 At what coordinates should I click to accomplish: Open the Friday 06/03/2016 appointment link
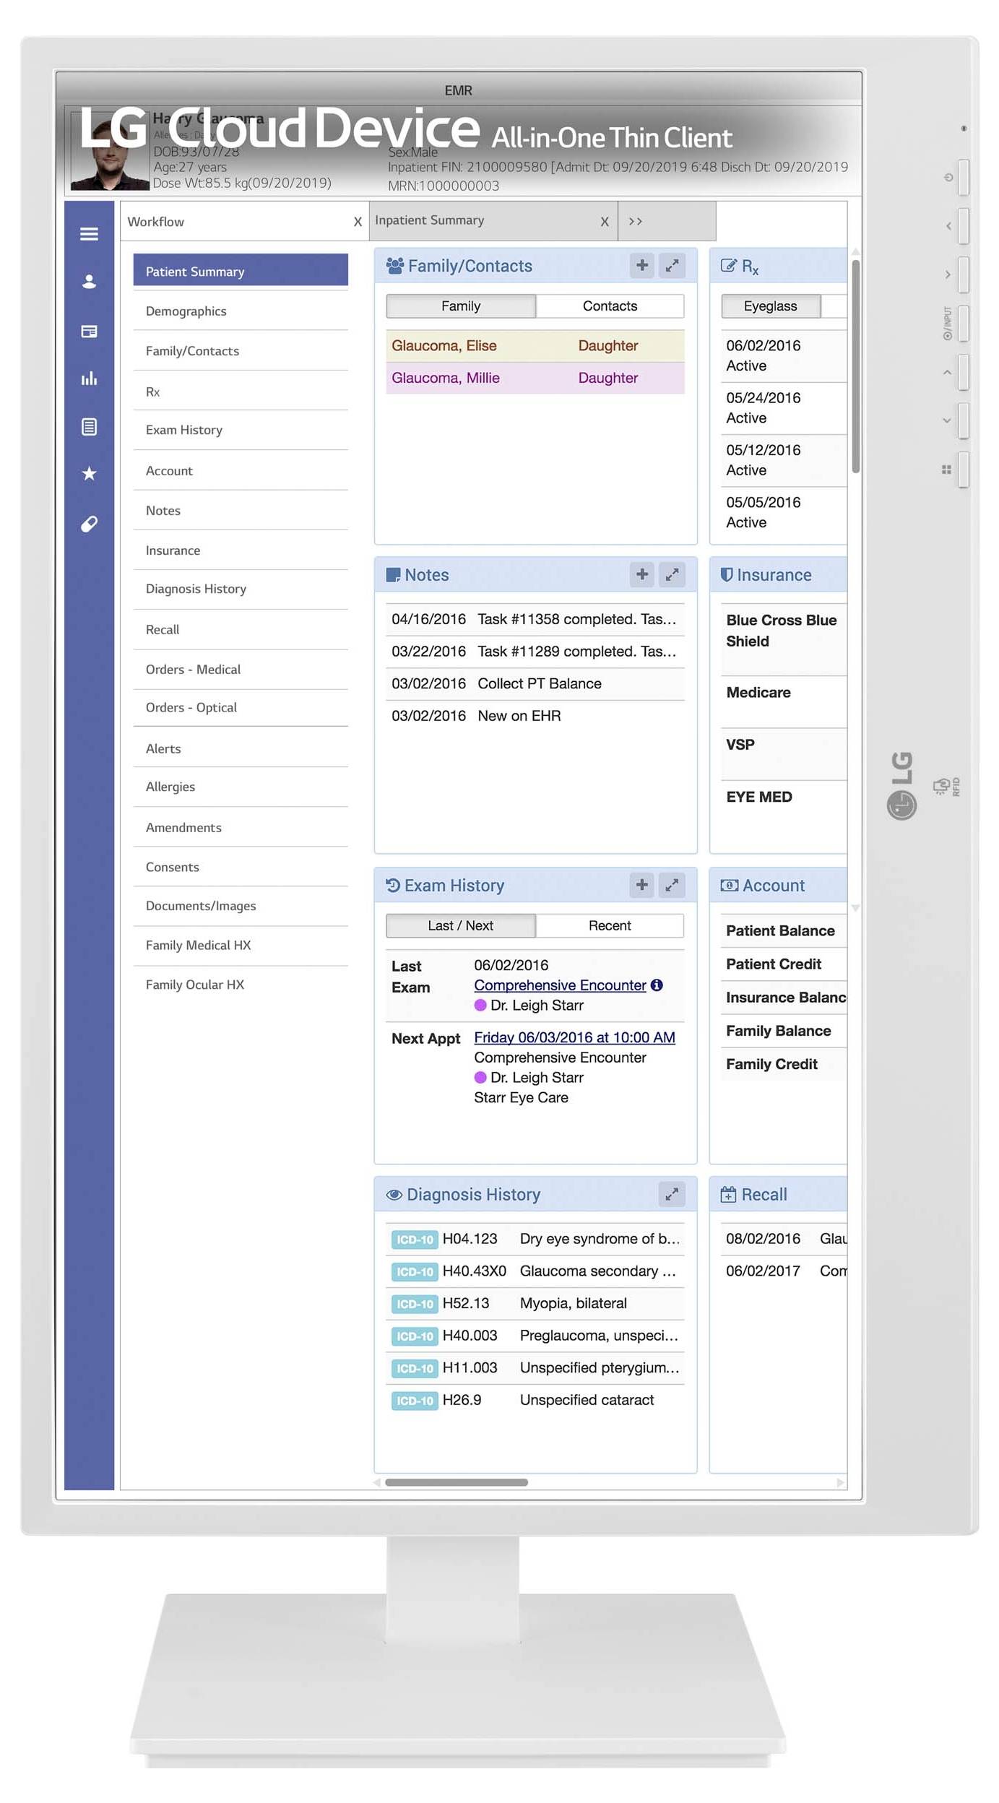point(574,1037)
